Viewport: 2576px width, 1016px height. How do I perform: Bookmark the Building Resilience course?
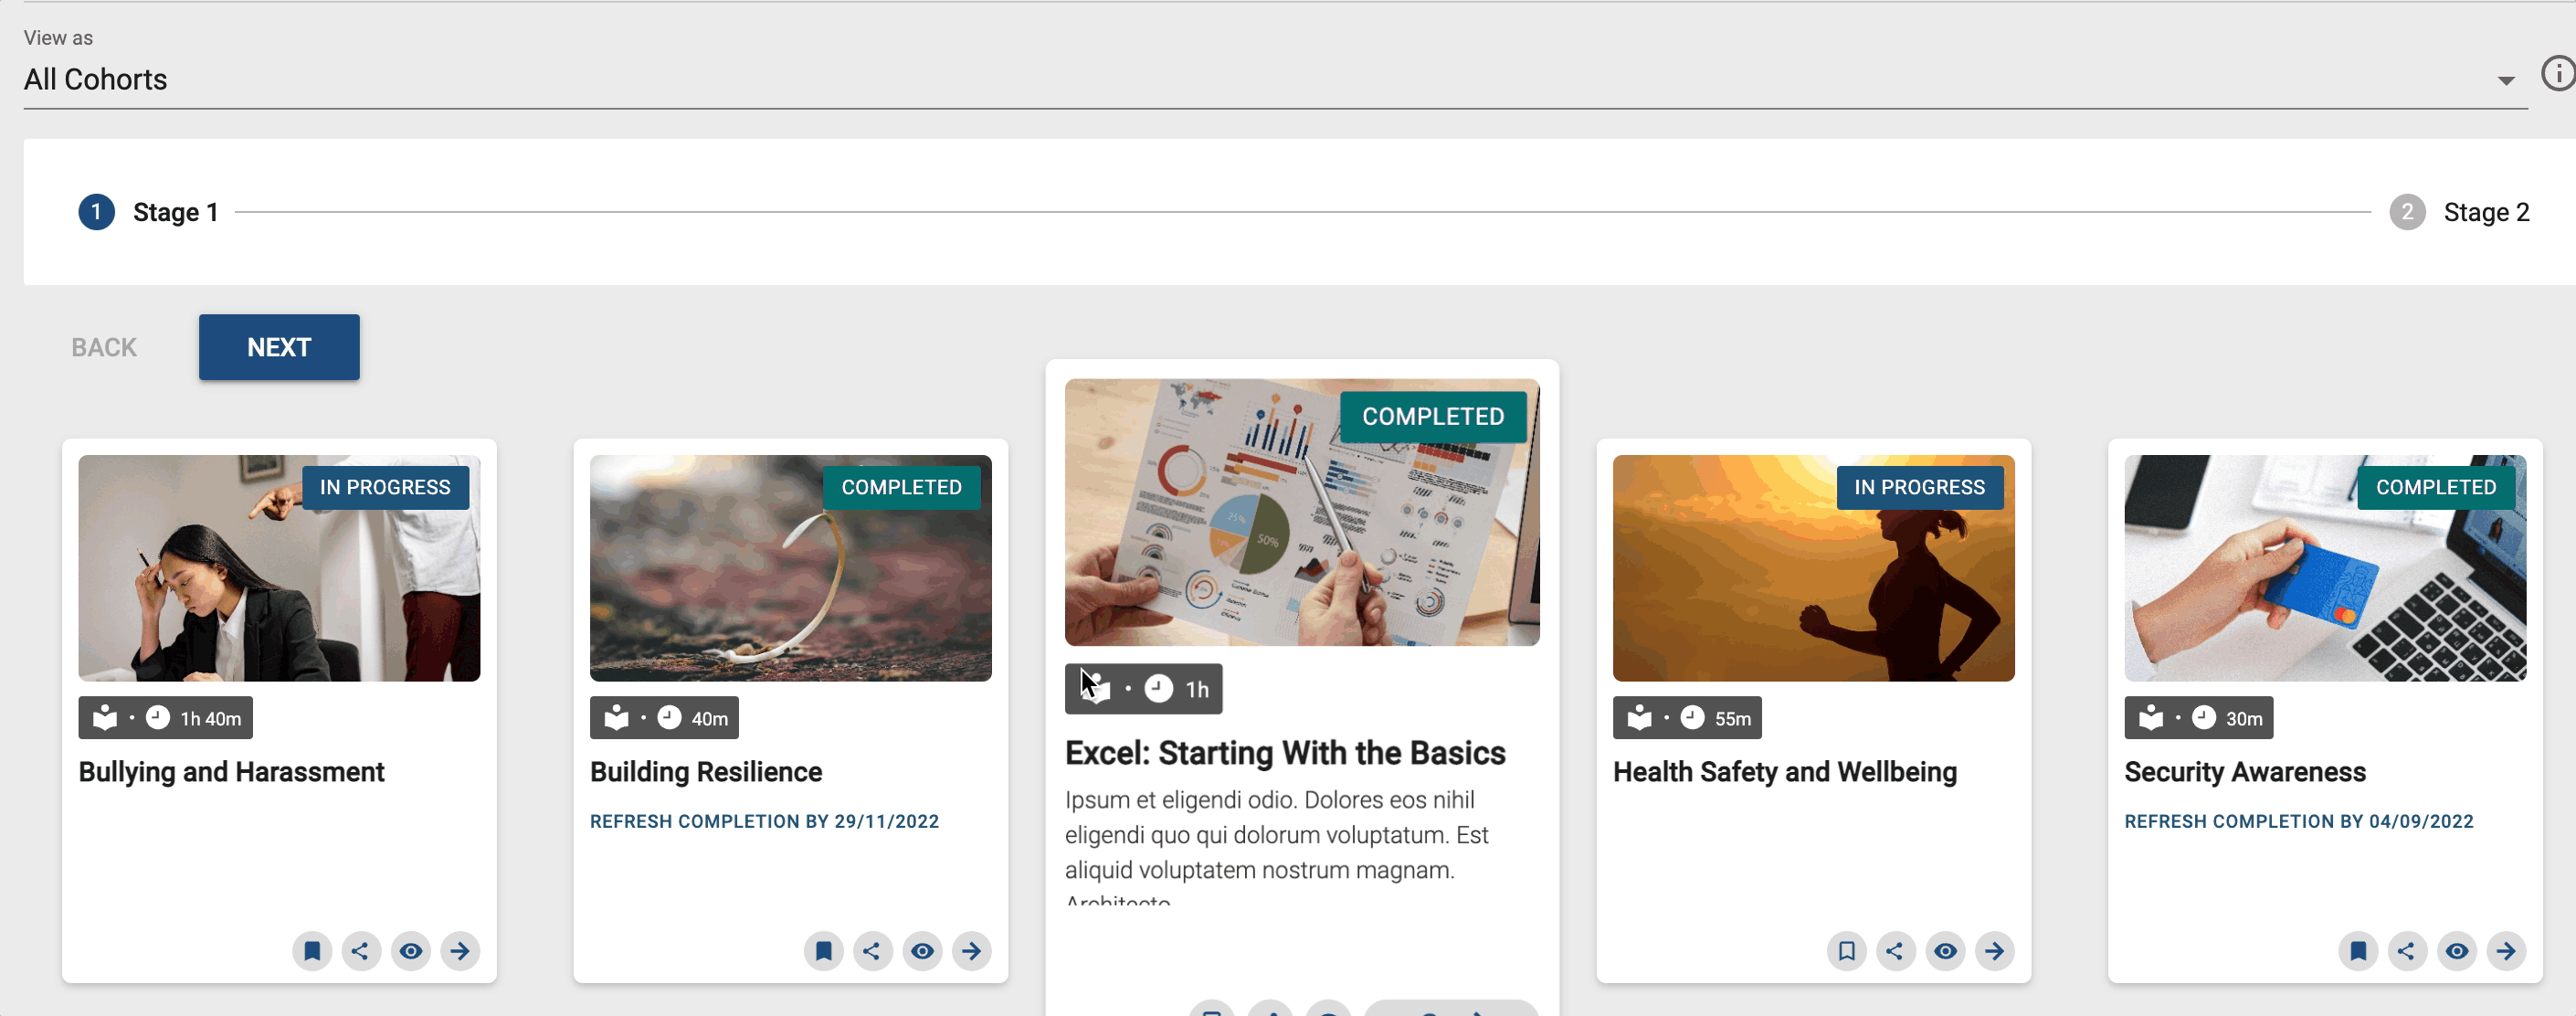coord(824,950)
